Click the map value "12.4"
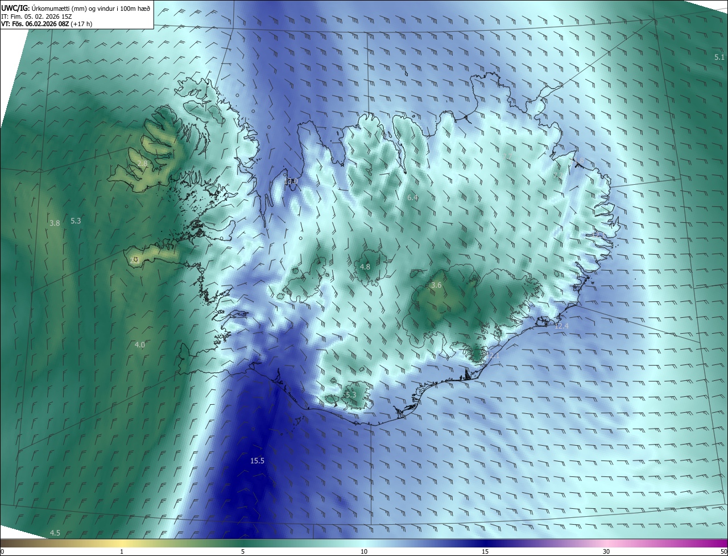Viewport: 728px width, 556px height. [561, 326]
